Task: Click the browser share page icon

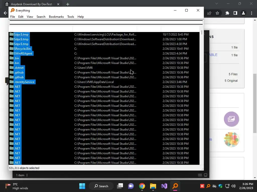Action: pyautogui.click(x=209, y=13)
